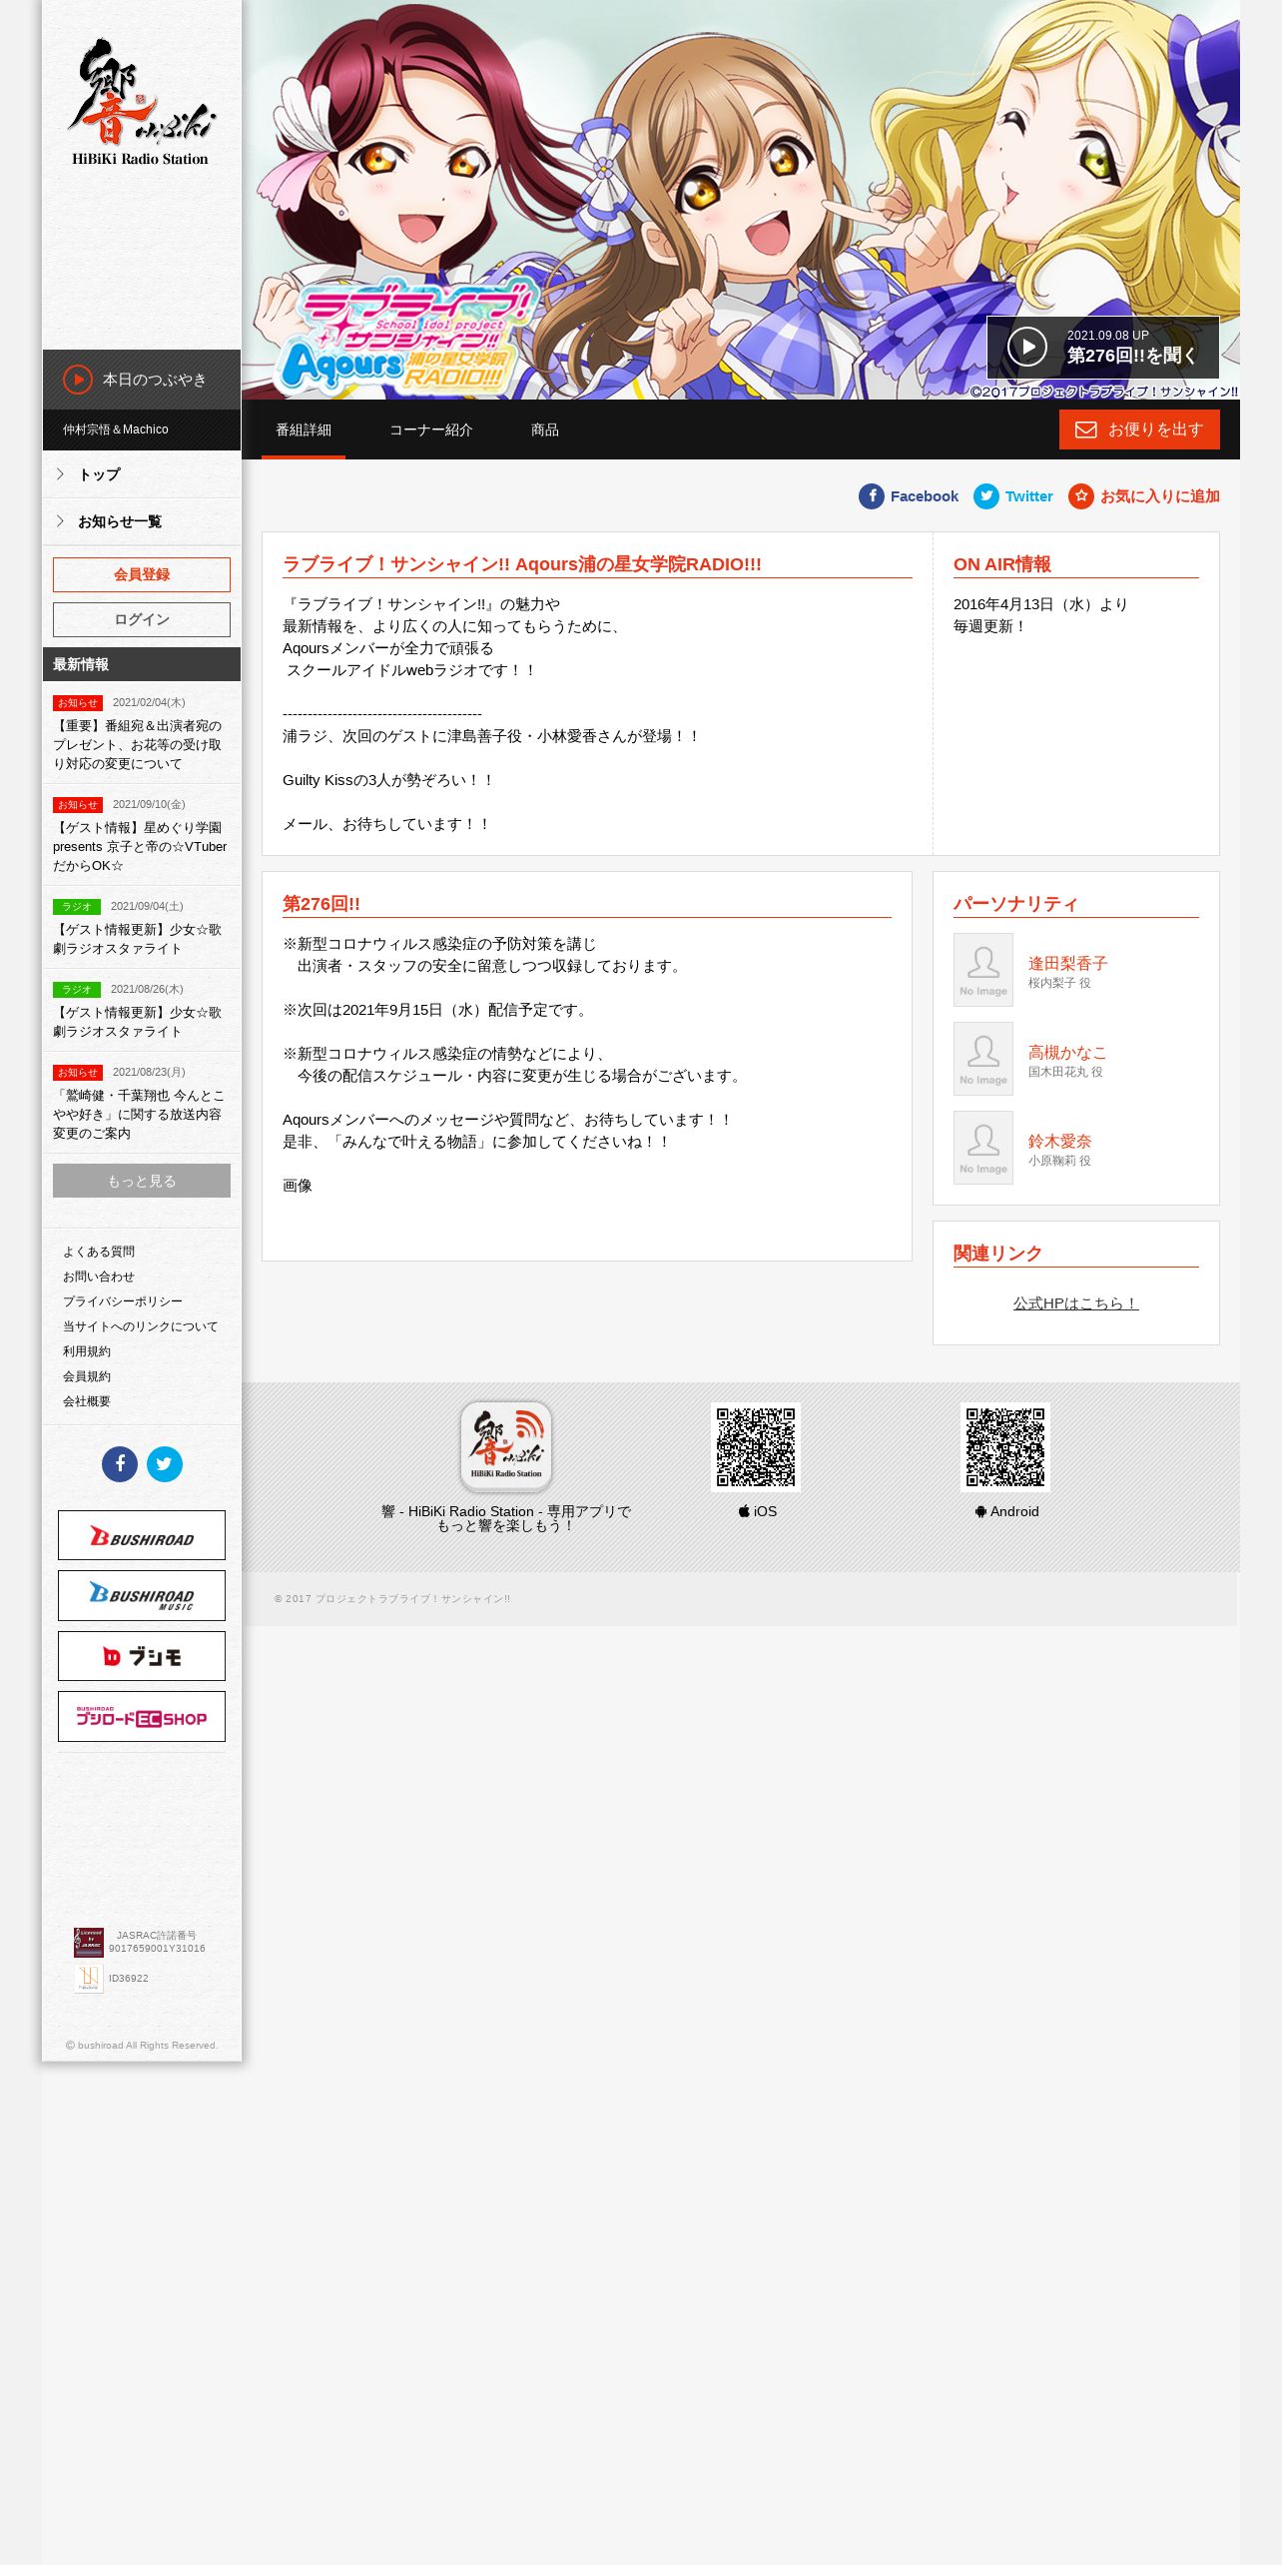Open お知らせ一覧 in sidebar
1282x2565 pixels.
tap(142, 521)
